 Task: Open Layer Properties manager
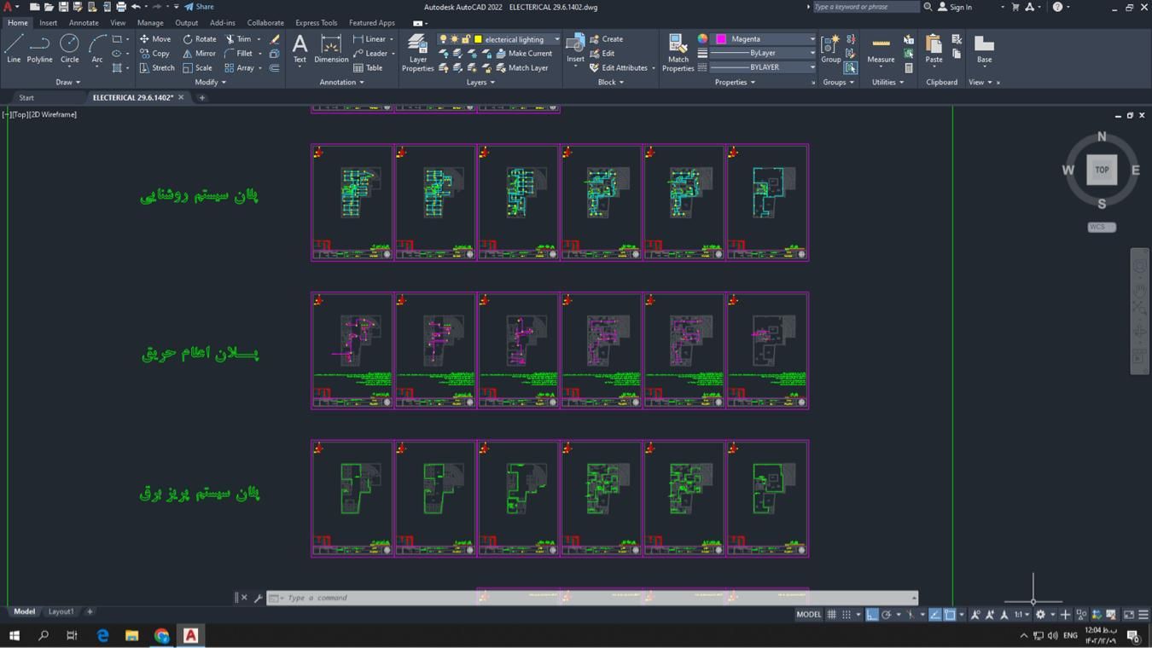(417, 53)
